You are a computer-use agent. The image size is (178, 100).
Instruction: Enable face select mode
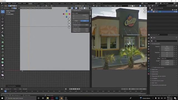click(16, 8)
